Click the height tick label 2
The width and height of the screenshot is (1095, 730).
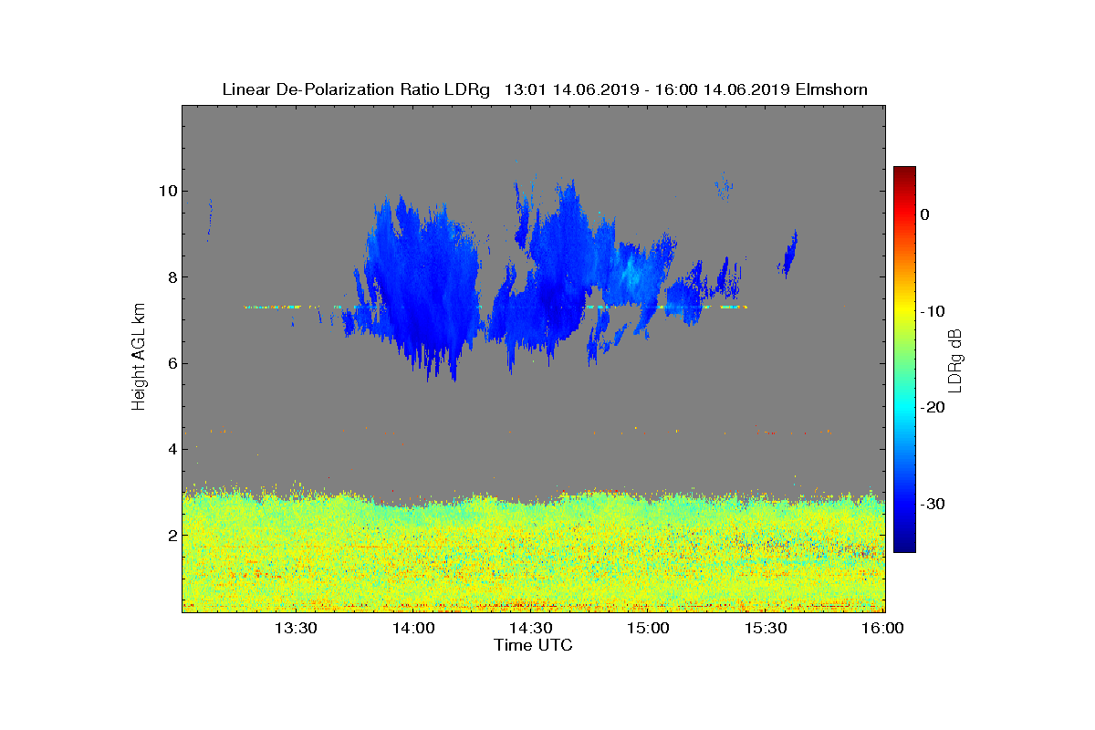172,535
